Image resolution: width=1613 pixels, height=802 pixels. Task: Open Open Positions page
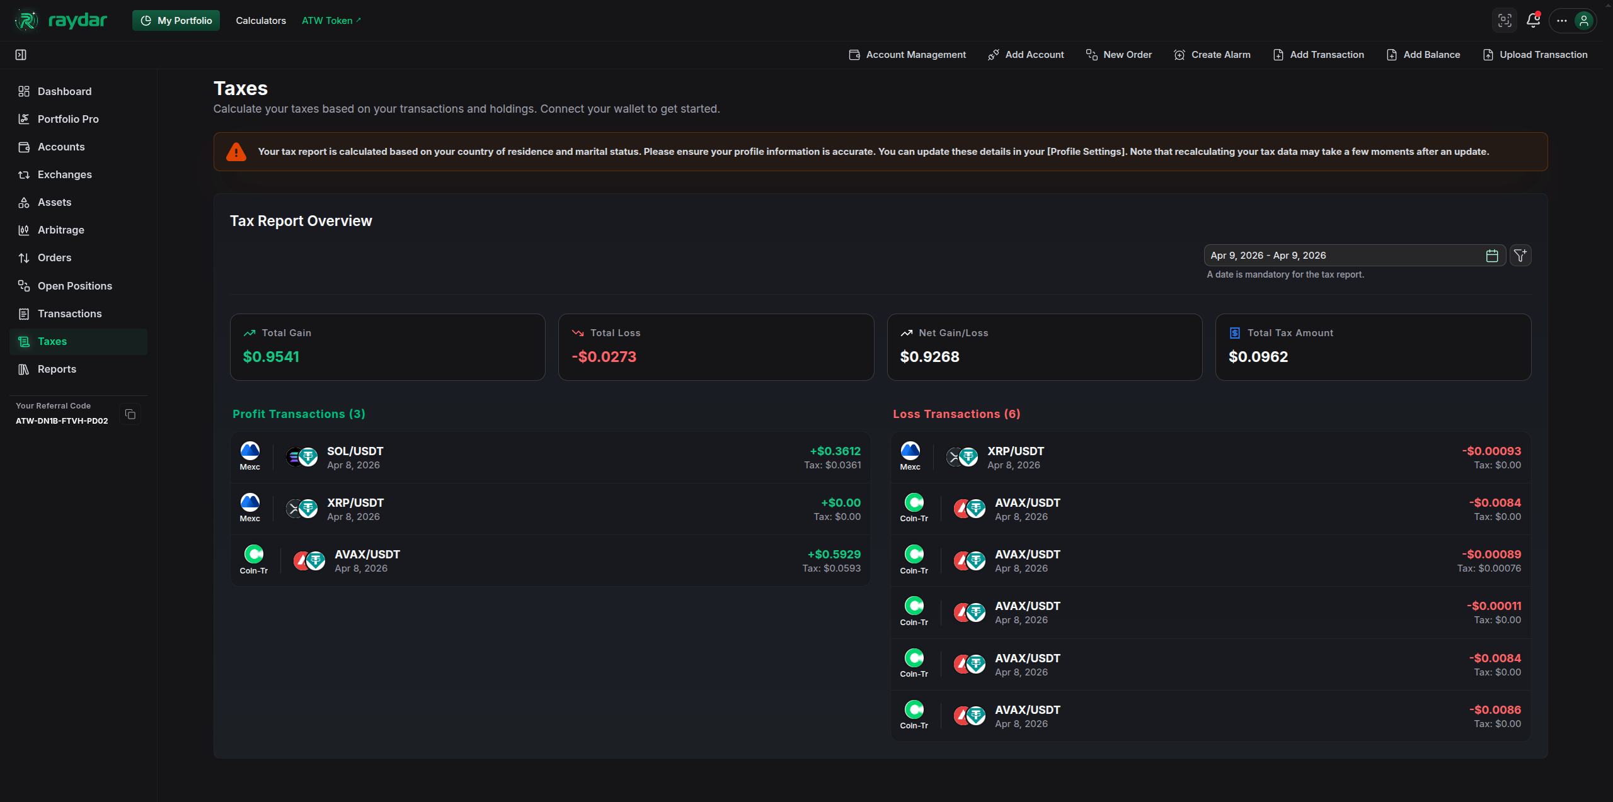(x=79, y=286)
